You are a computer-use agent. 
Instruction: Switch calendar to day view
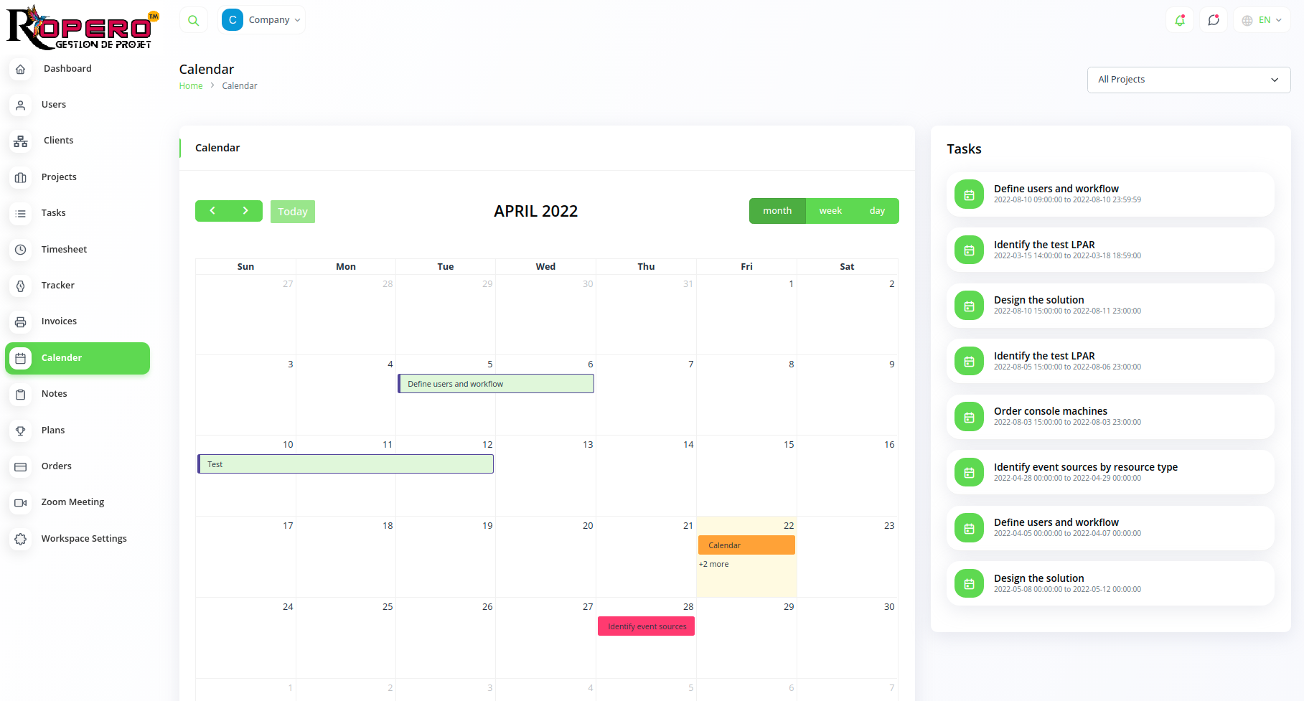click(x=877, y=211)
